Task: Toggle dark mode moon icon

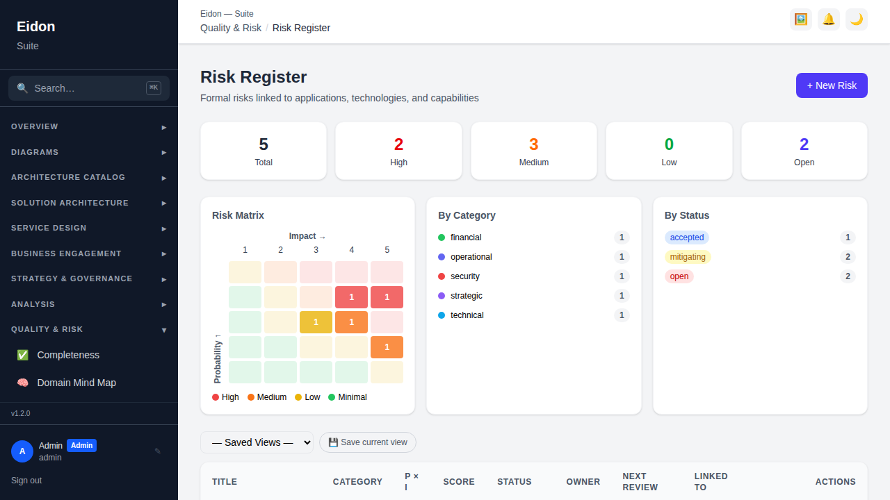Action: [x=857, y=19]
